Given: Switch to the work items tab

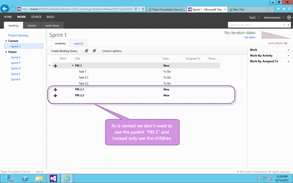Looking at the screenshot, I should (x=52, y=26).
